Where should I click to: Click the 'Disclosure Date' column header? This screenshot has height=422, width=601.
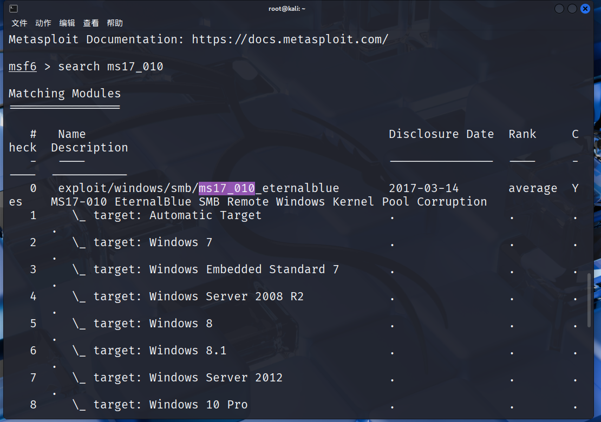[441, 134]
